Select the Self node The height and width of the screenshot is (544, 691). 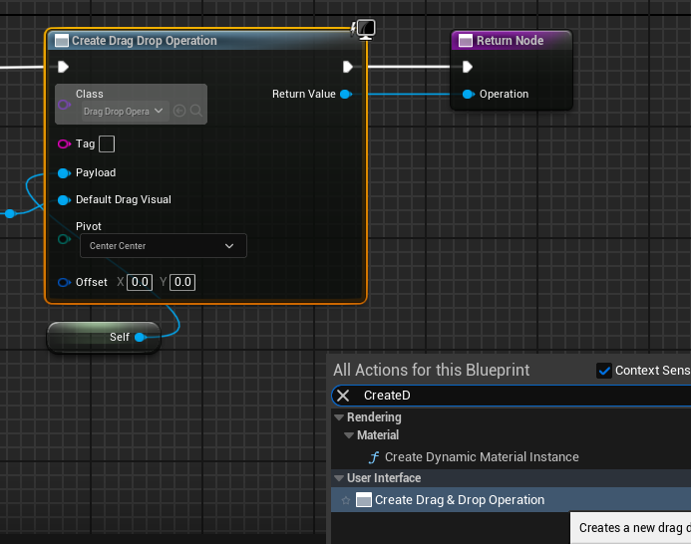pyautogui.click(x=104, y=337)
